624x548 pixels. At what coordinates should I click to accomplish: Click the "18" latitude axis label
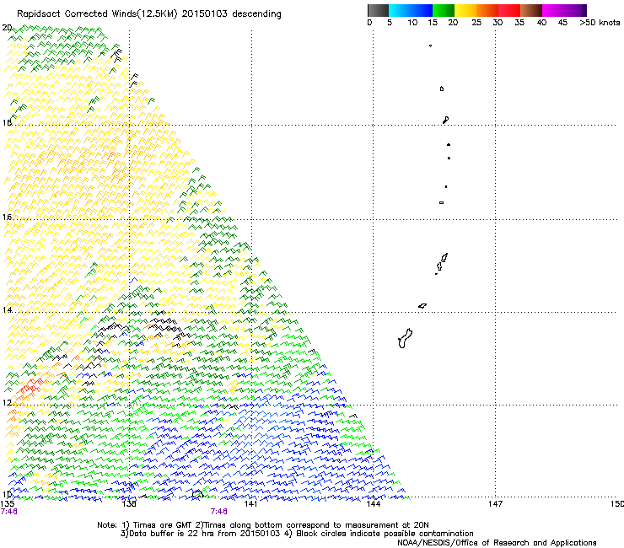tap(7, 122)
